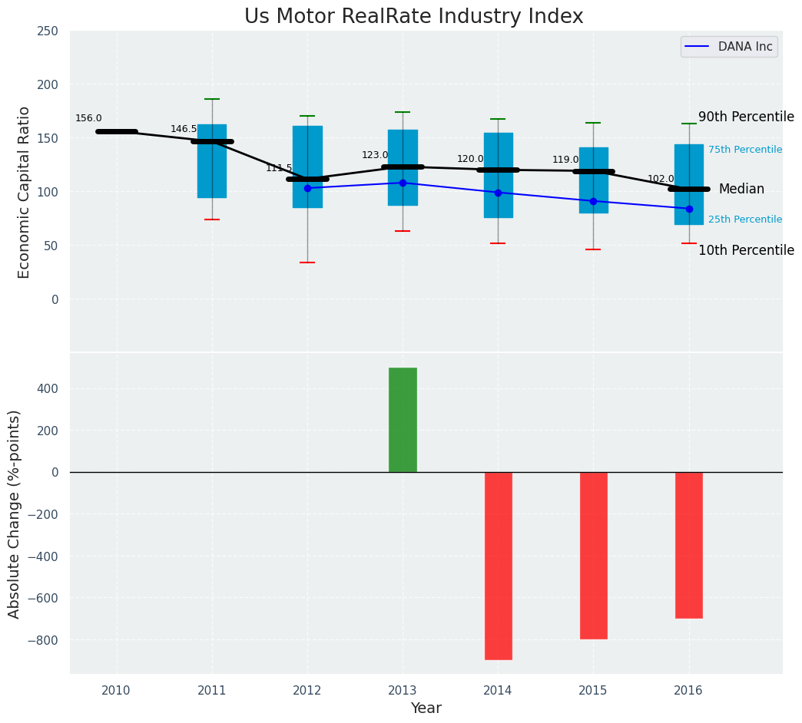This screenshot has height=723, width=802.
Task: Click the Us Motor RealRate Industry Index title
Action: (x=413, y=16)
